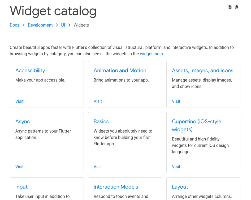Open the Basics category heading
Viewport: 251px width, 200px height.
point(101,121)
